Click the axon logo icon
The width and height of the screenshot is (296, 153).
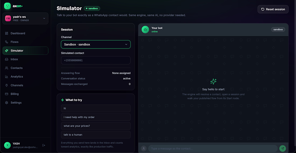coord(7,6)
